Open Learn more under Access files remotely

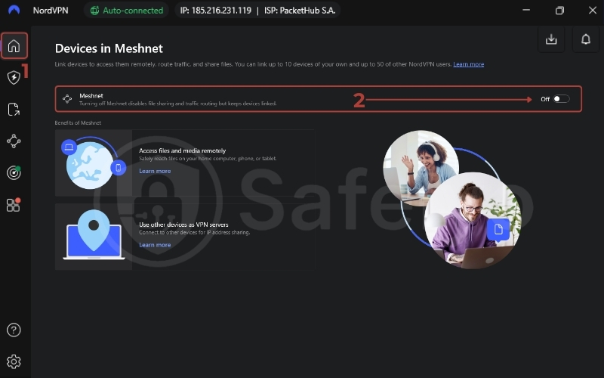click(x=155, y=172)
